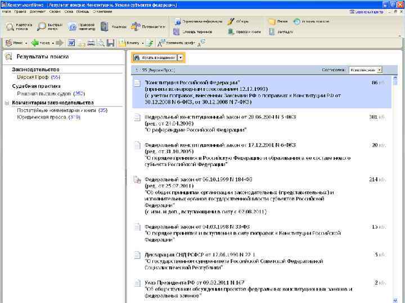Click the Сервисный центр link

(366, 12)
